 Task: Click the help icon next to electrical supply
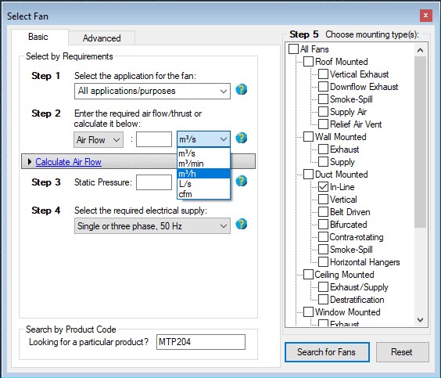pyautogui.click(x=242, y=225)
